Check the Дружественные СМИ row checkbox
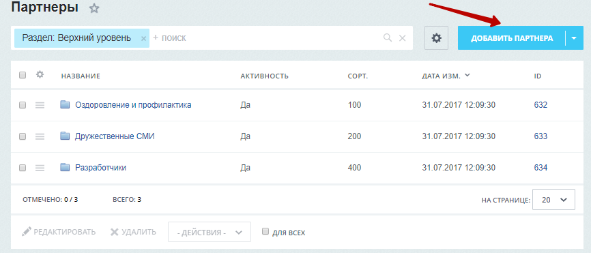Viewport: 591px width, 253px height. (23, 136)
